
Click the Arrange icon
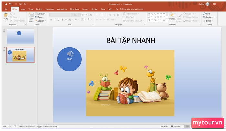(172, 15)
